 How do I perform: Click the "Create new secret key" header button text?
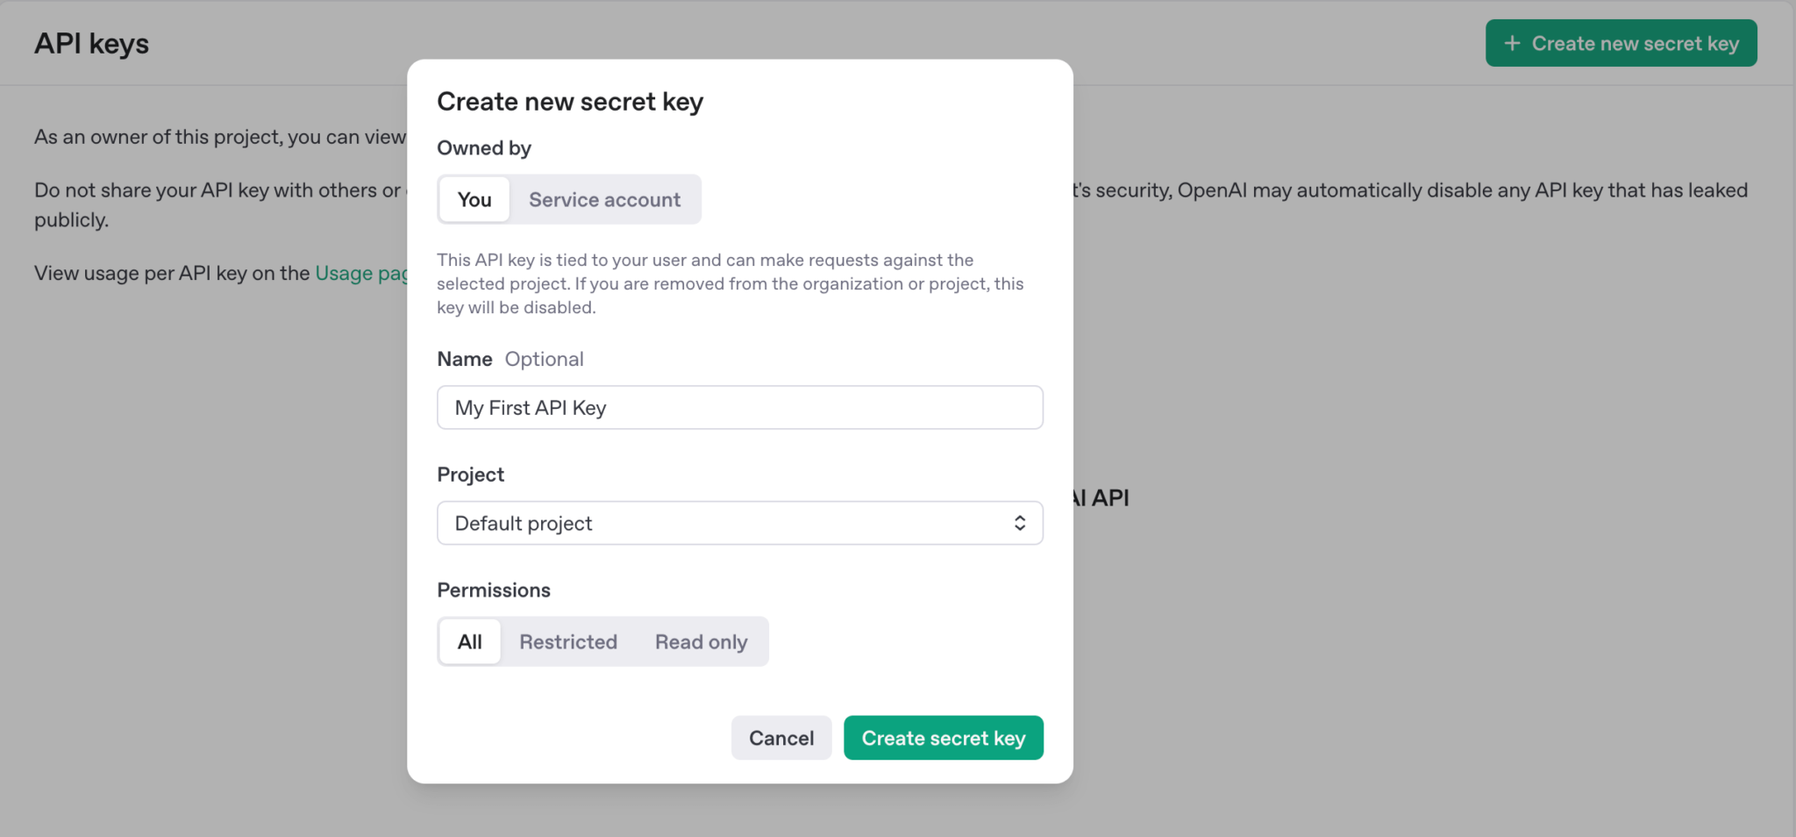click(x=1635, y=44)
